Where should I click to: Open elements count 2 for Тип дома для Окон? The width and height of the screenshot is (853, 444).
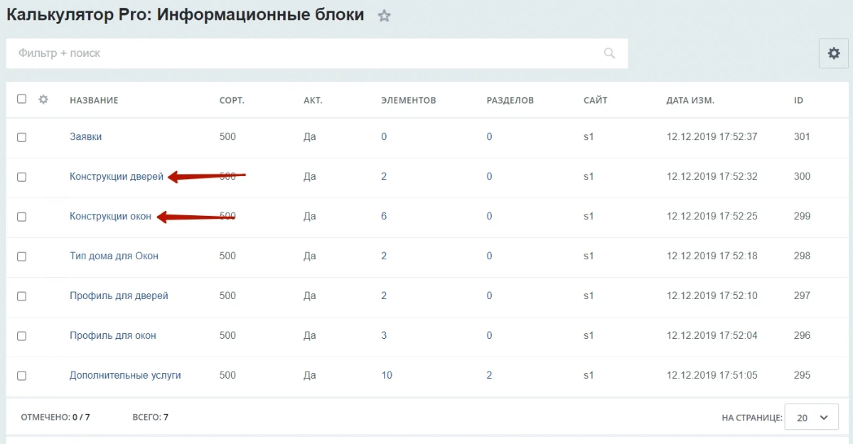[384, 256]
